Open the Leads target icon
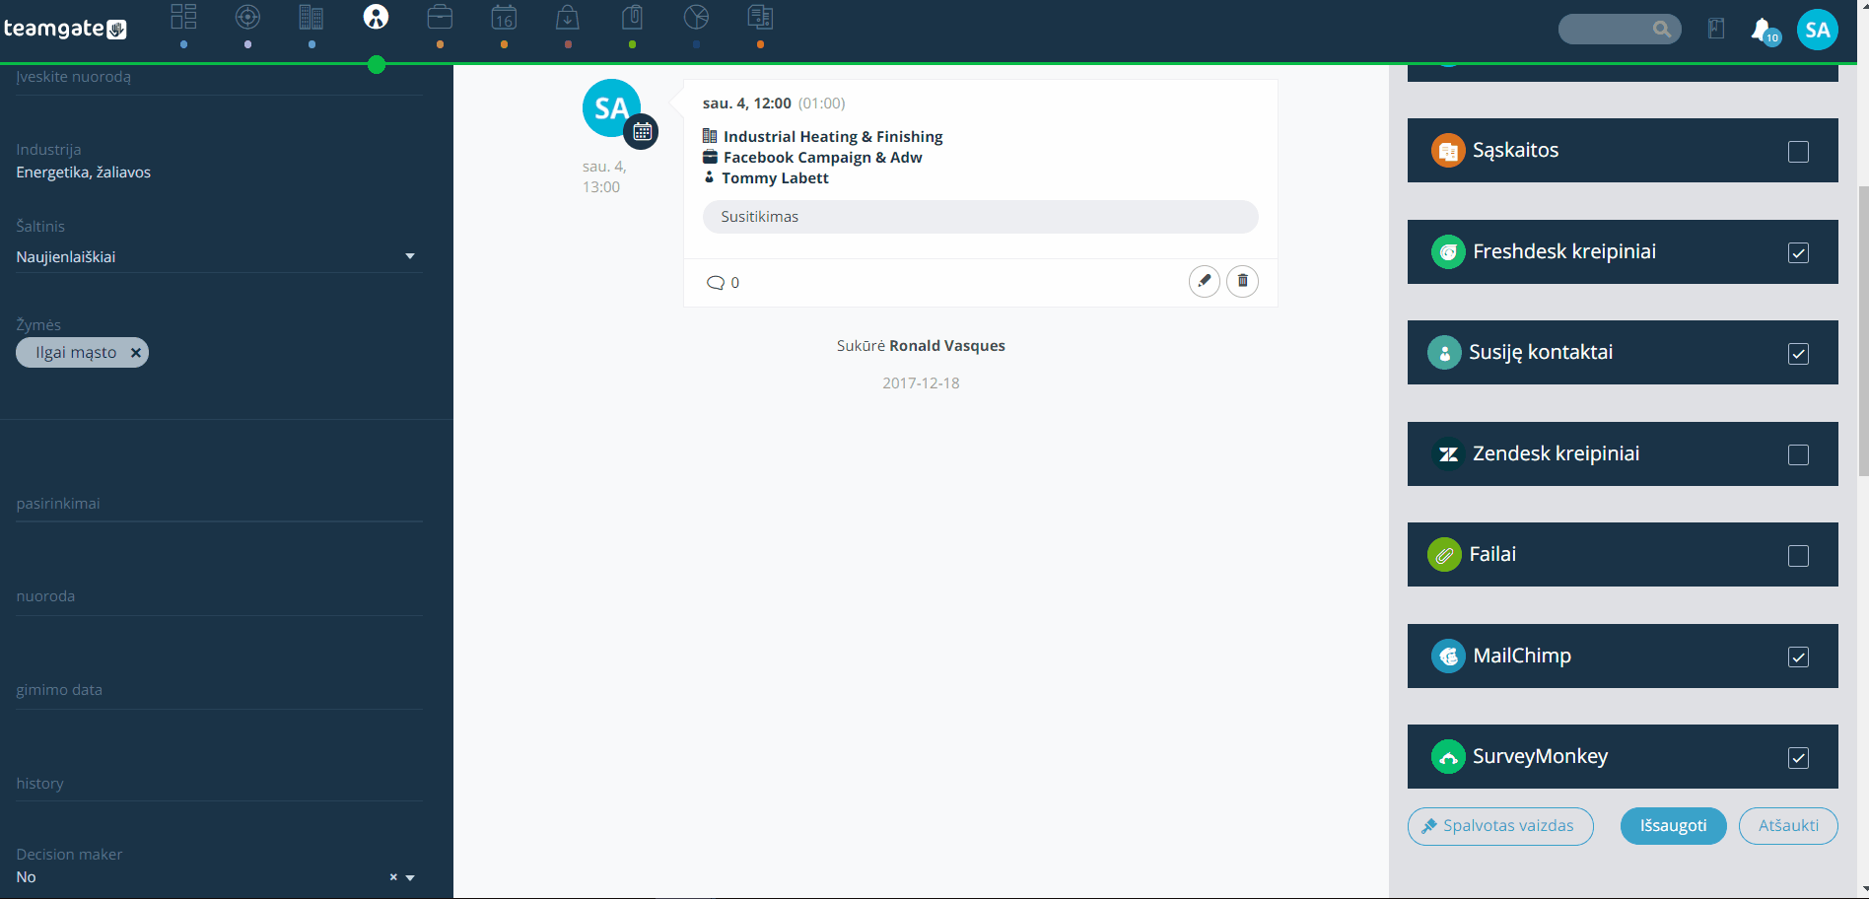The image size is (1869, 899). 247,17
